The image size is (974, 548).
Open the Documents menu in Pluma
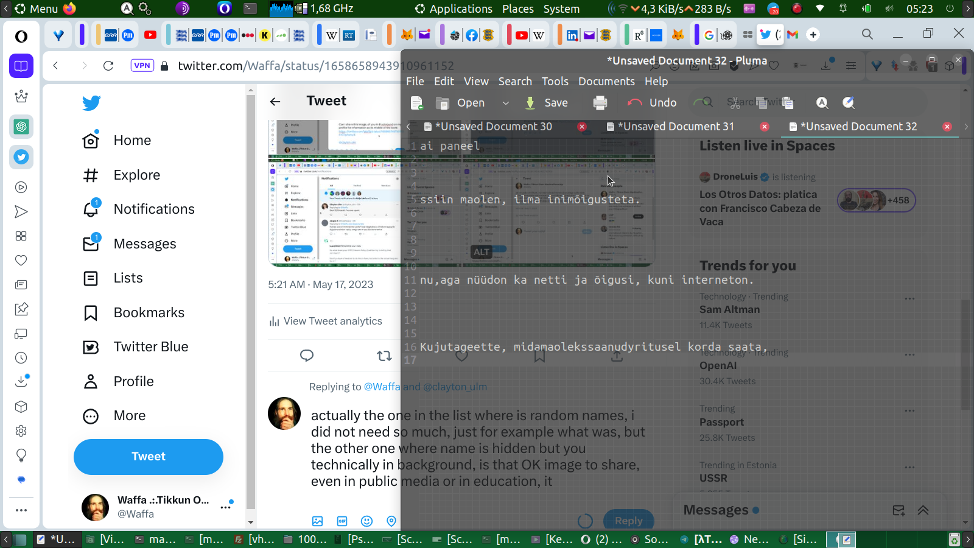(606, 82)
